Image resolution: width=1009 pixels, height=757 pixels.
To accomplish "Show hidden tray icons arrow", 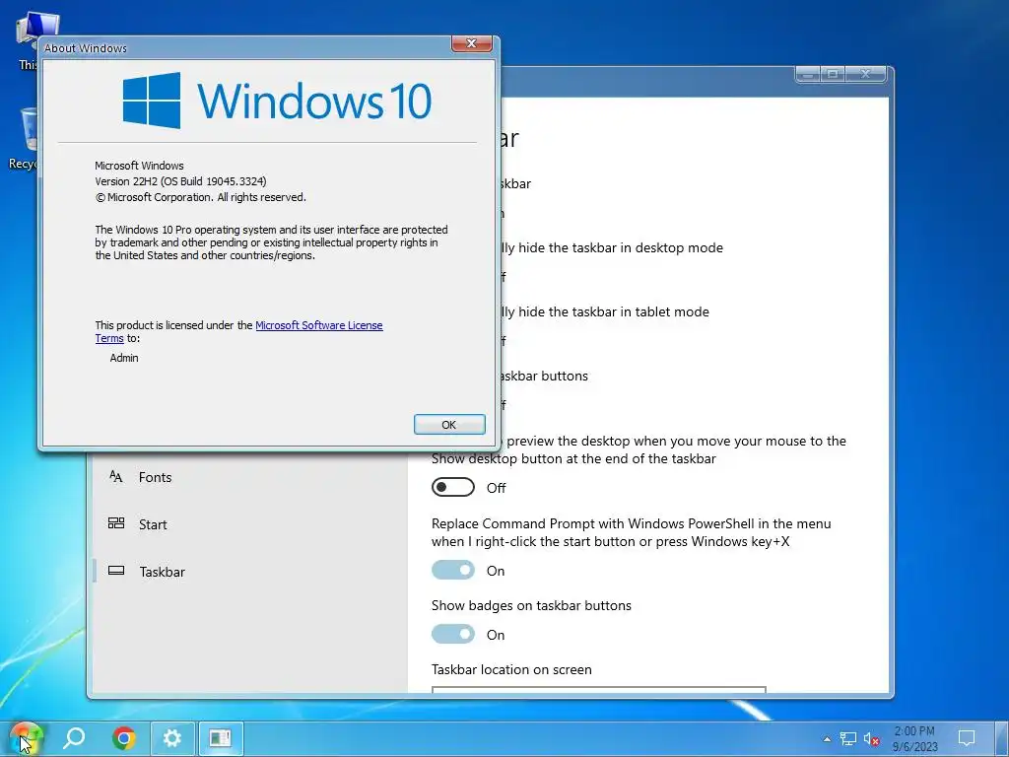I will click(827, 739).
